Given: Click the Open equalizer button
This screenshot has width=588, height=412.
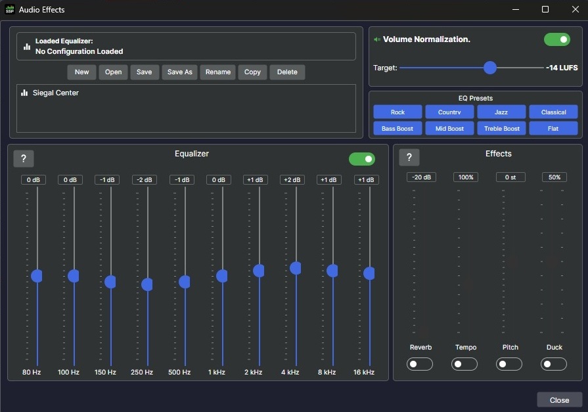Looking at the screenshot, I should (x=113, y=72).
